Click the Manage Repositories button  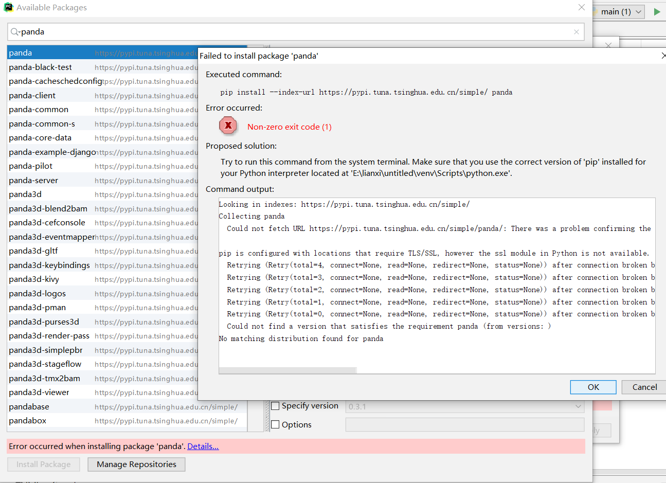[136, 464]
